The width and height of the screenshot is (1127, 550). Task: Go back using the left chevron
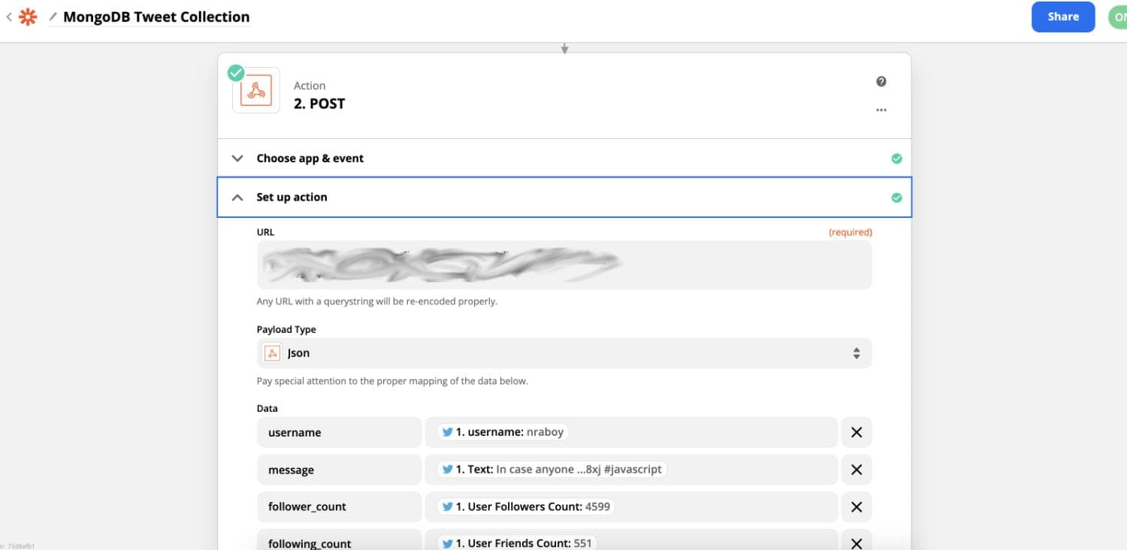pos(8,16)
